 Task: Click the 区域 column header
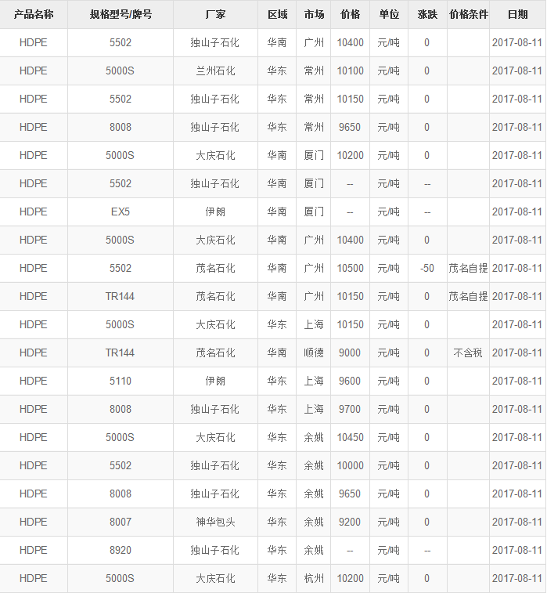277,14
